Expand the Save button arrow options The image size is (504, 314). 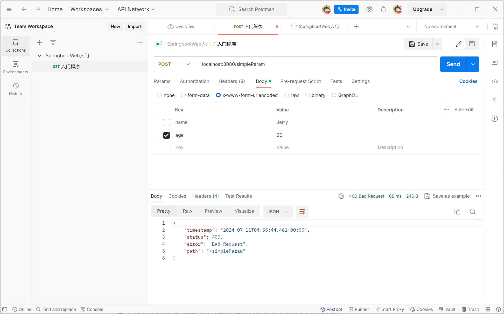pyautogui.click(x=438, y=44)
